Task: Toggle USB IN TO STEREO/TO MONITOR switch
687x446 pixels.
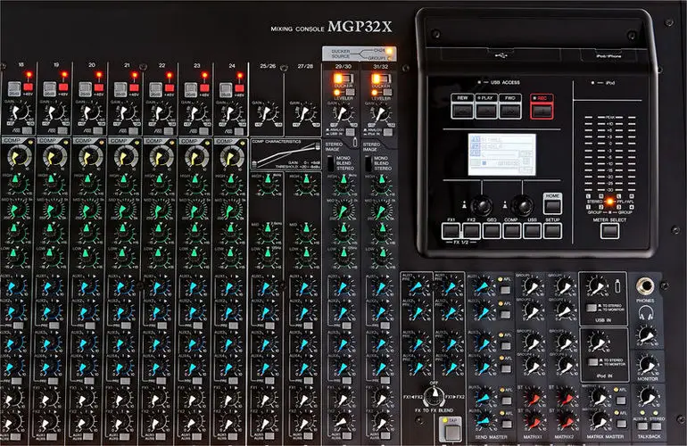Action: click(592, 308)
